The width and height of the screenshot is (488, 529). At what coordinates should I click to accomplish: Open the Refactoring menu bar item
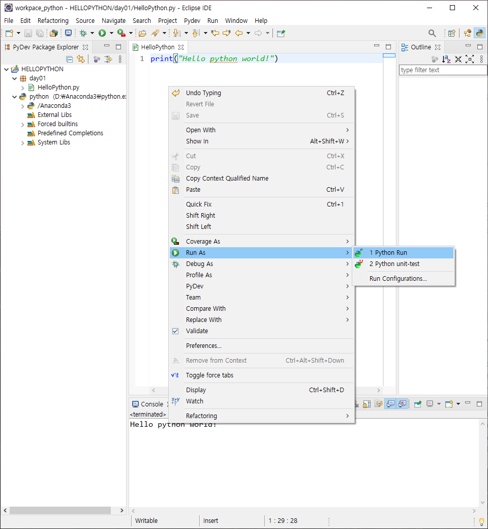point(53,20)
